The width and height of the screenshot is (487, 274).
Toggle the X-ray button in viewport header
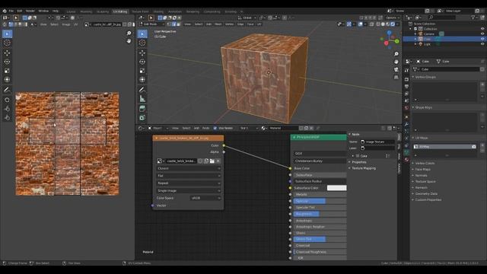tap(371, 24)
